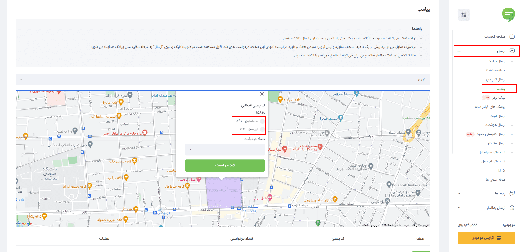The image size is (522, 252).
Task: Click the home icon next to صفحه نخست
Action: tap(512, 36)
